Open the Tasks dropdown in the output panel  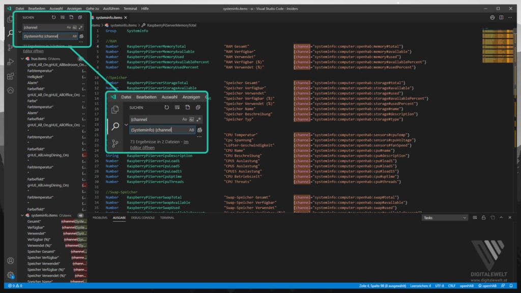coord(444,217)
